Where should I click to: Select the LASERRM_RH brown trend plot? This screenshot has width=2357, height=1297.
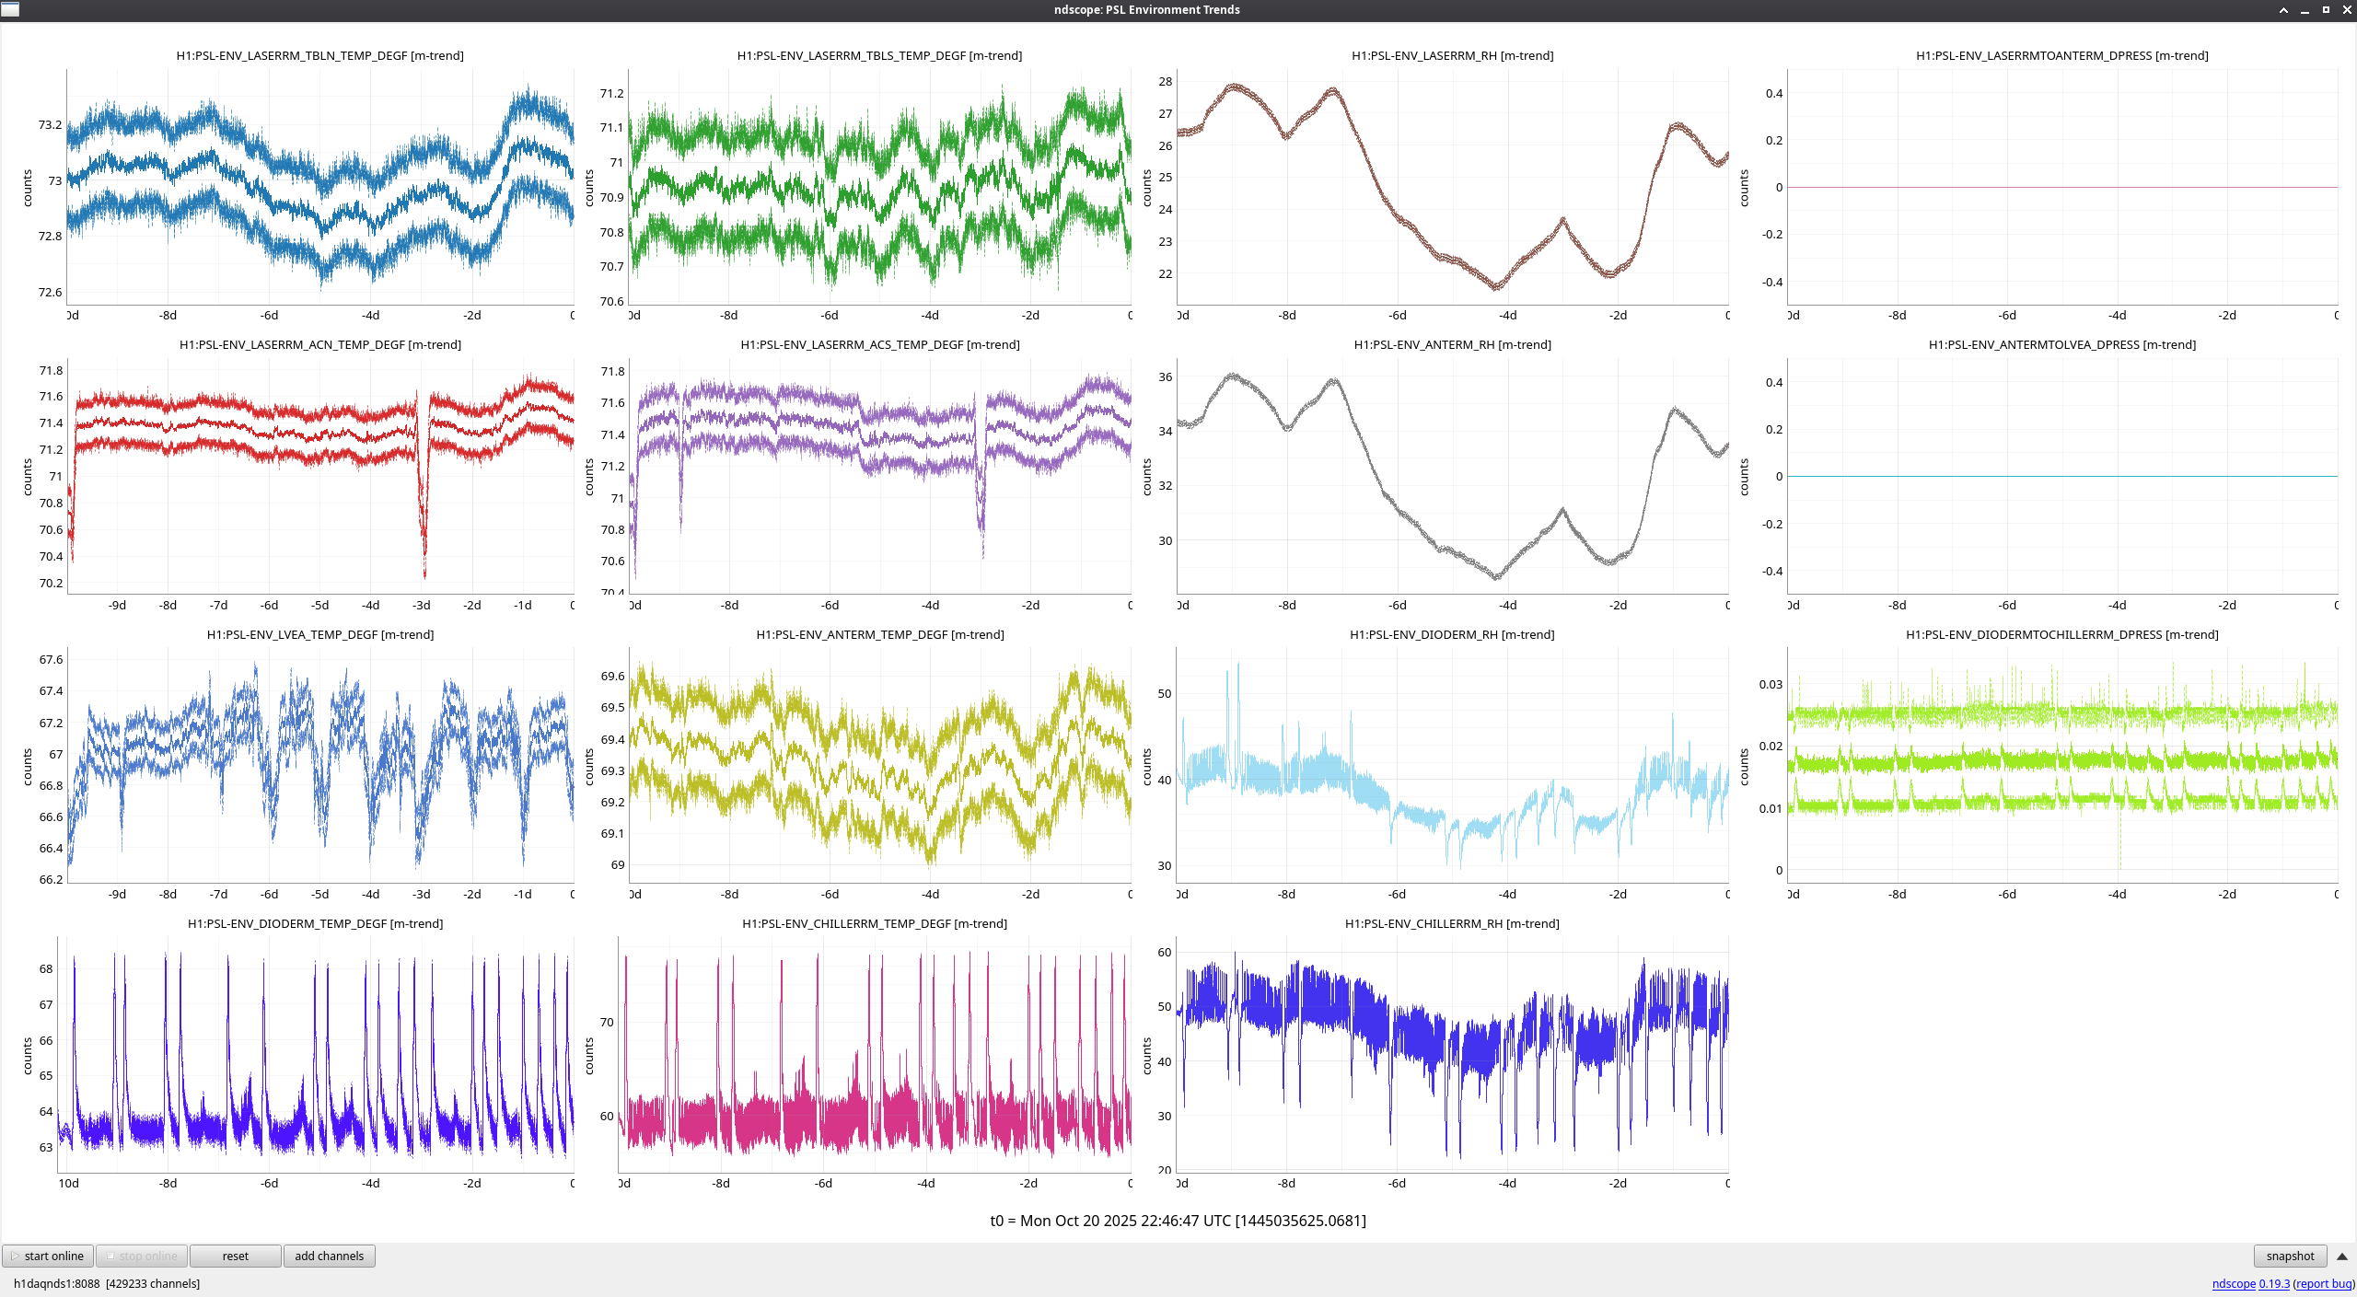pos(1452,187)
